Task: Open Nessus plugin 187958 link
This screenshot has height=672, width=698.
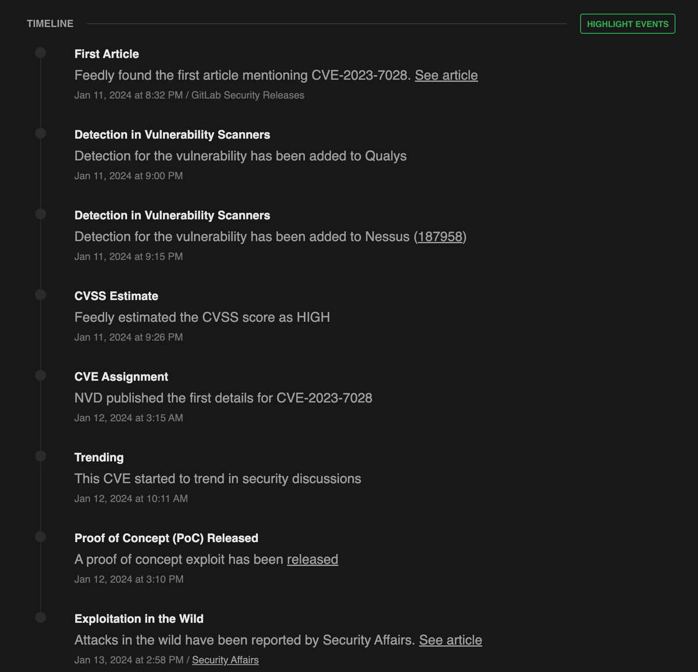Action: (440, 237)
